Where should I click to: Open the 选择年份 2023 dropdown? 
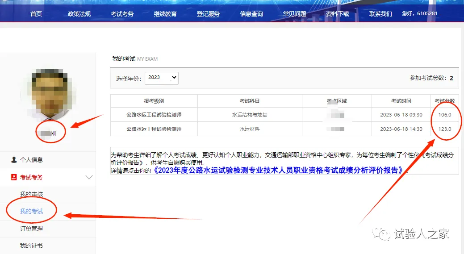pos(162,78)
